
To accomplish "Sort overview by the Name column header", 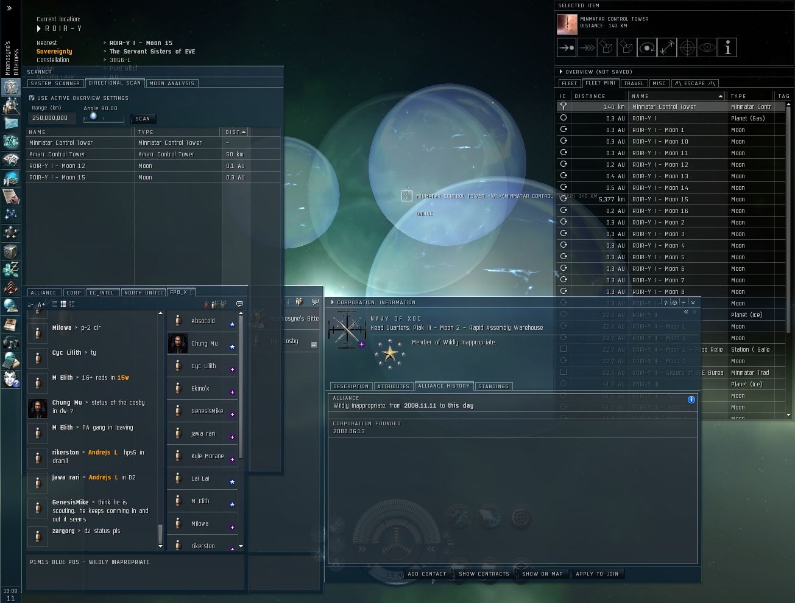I will (x=677, y=96).
